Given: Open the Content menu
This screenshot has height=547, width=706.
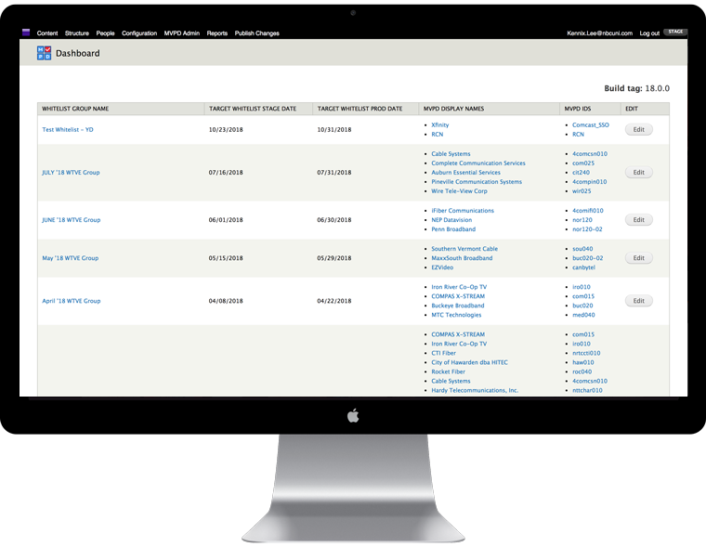Looking at the screenshot, I should (x=47, y=33).
